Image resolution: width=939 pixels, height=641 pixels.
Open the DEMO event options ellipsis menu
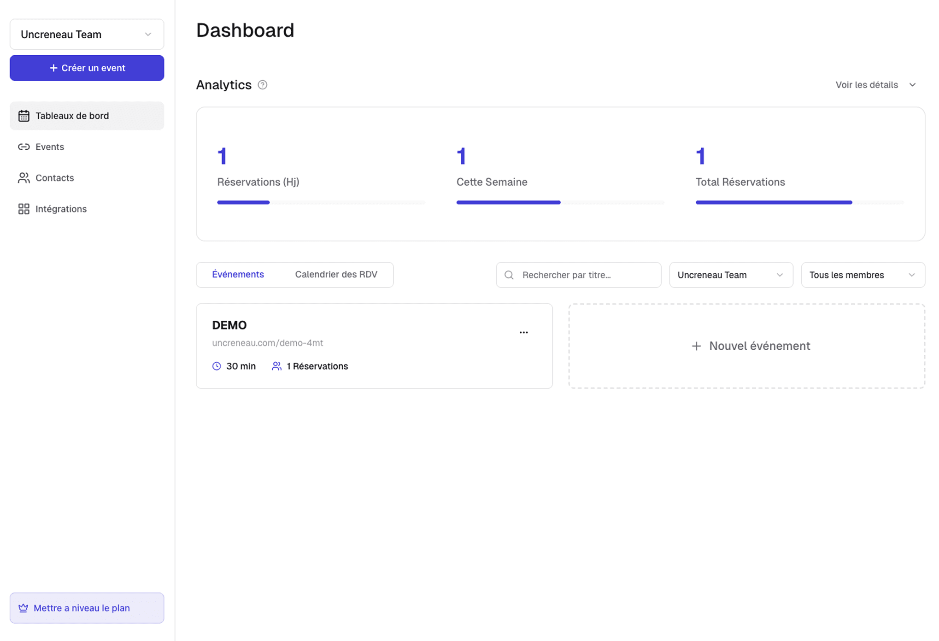click(523, 332)
